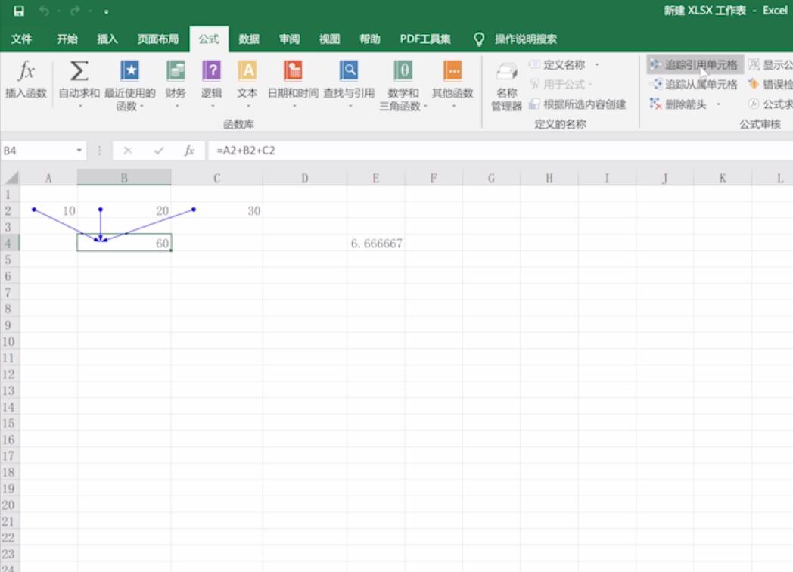Select row 20 header

coord(10,505)
